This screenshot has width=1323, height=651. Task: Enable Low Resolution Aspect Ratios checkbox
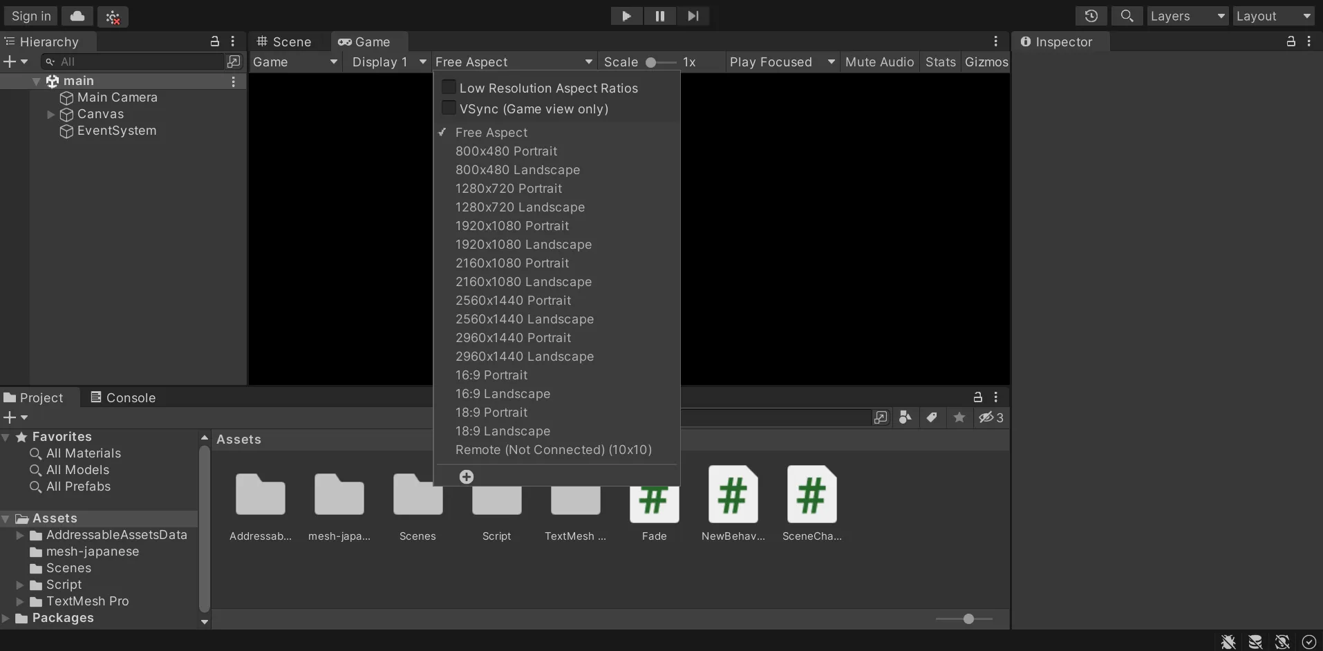[x=449, y=87]
